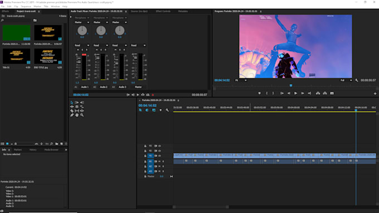Screen dimensions: 379x213
Task: Mute Audio 1 track in mixer
Action: coord(78,49)
